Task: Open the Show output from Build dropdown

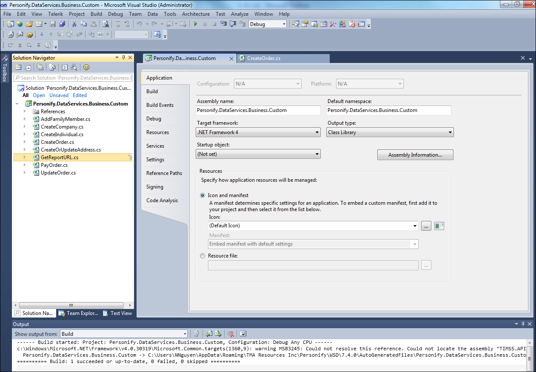Action: [x=124, y=334]
